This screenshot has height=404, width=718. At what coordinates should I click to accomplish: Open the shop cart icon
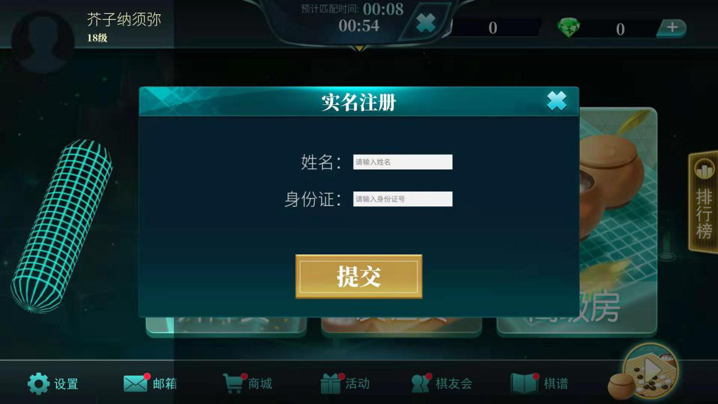[x=233, y=383]
